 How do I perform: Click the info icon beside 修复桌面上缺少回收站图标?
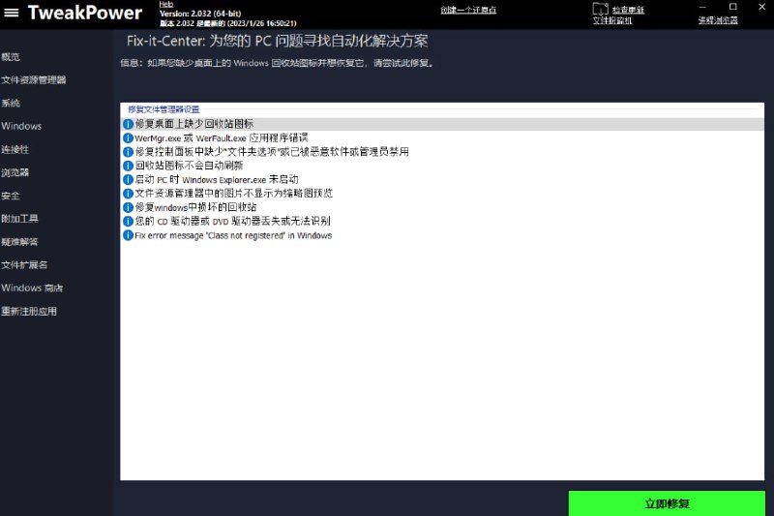pos(128,124)
